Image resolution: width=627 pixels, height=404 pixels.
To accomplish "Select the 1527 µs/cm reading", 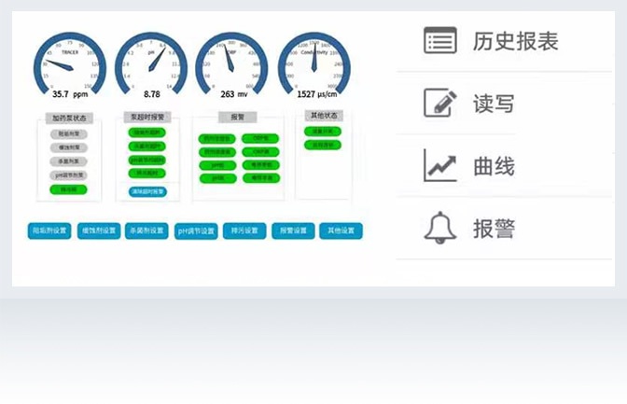I will [x=316, y=94].
